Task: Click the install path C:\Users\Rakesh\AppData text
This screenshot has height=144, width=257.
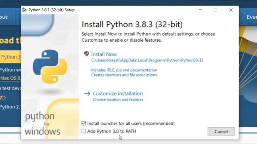Action: tap(147, 60)
